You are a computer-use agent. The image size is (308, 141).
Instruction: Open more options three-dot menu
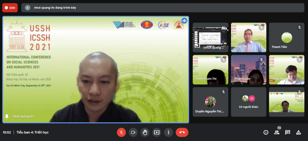pyautogui.click(x=168, y=132)
